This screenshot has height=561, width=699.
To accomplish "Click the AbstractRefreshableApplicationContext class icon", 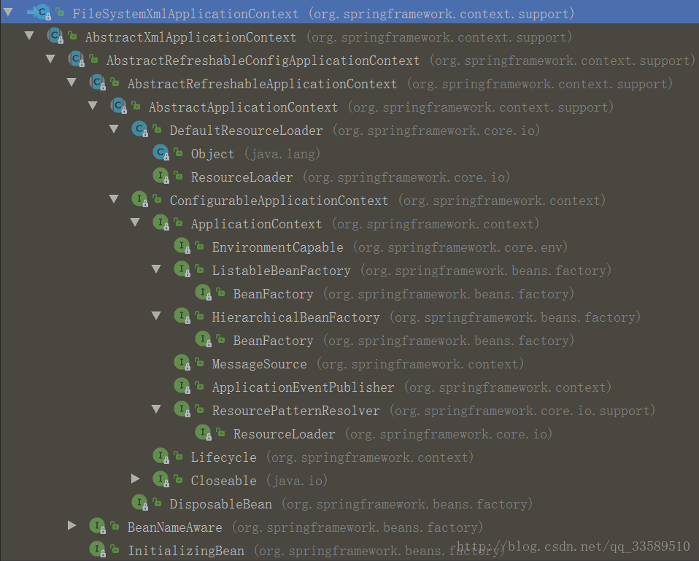I will coord(98,82).
